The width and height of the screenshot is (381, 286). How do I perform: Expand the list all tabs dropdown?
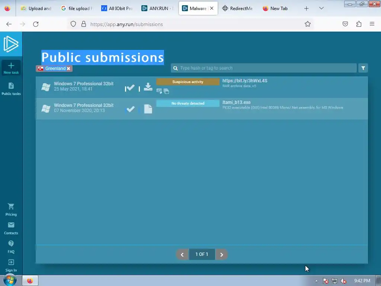321,8
